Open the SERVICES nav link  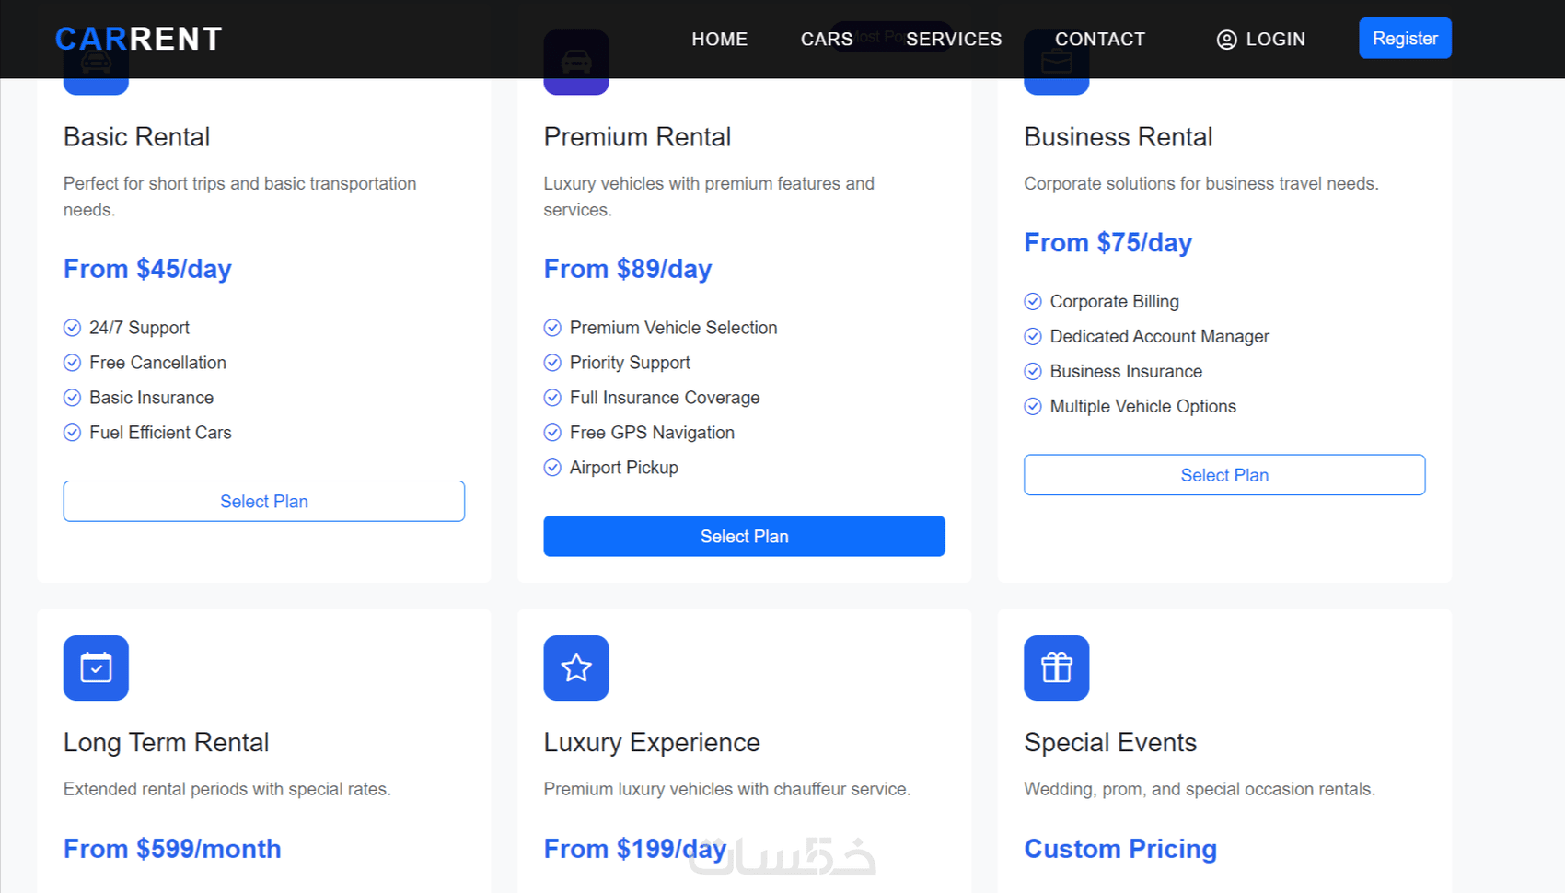point(954,40)
